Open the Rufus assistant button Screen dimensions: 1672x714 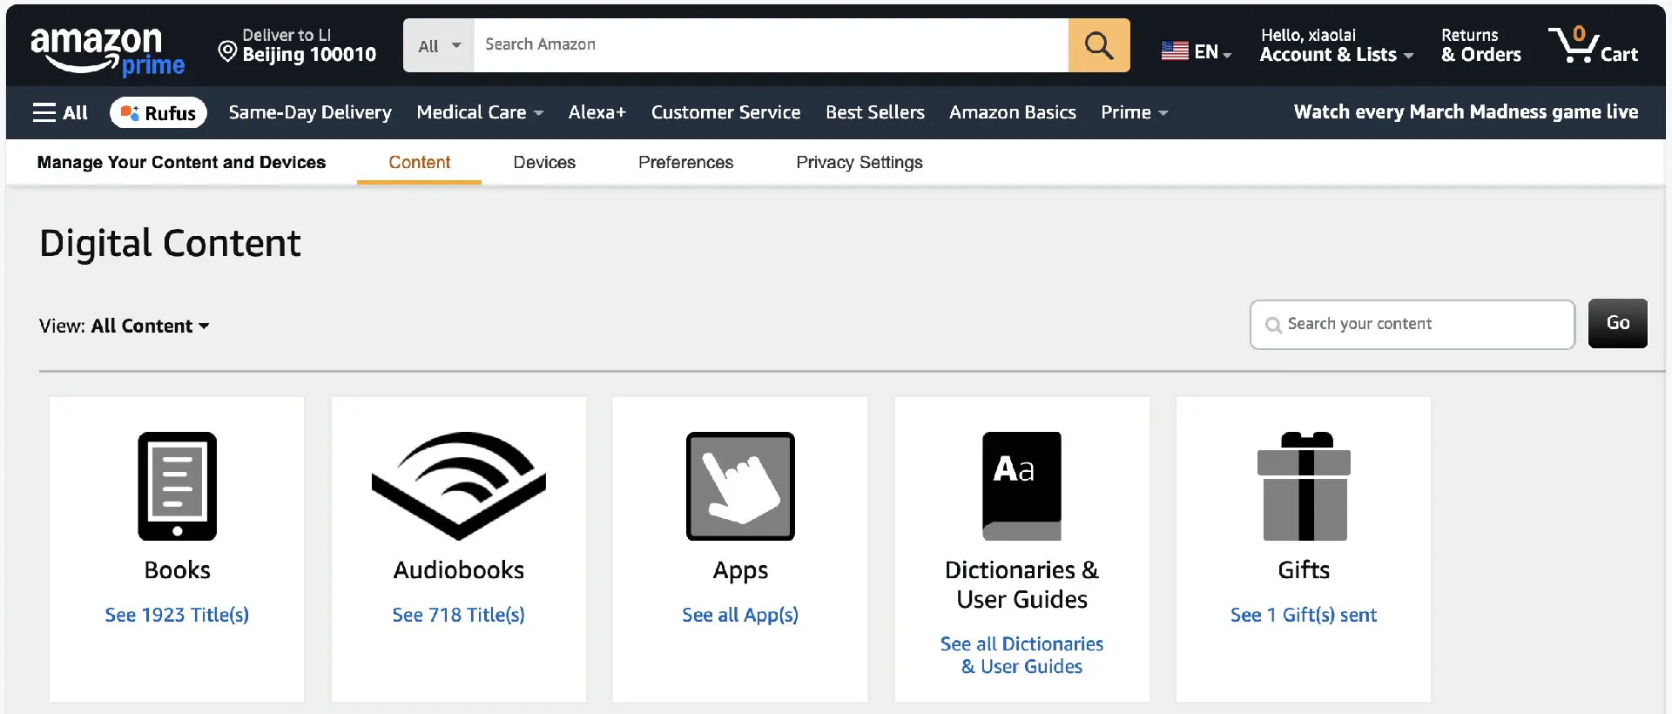(x=158, y=112)
